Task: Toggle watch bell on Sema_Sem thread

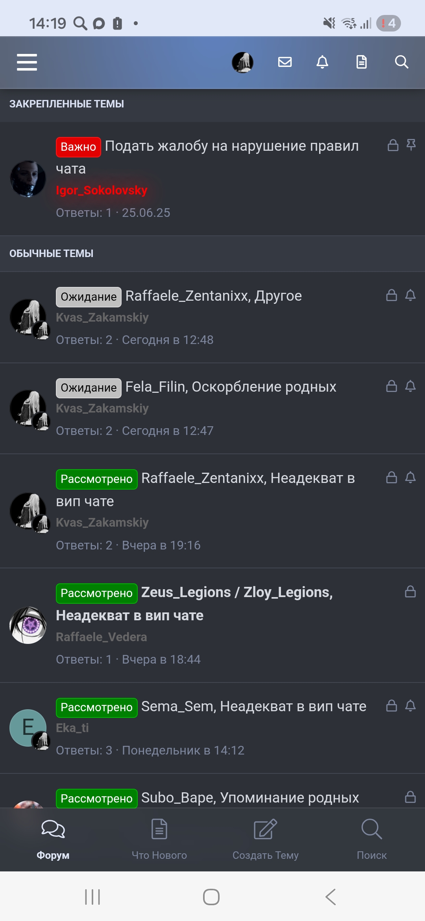Action: pos(410,705)
